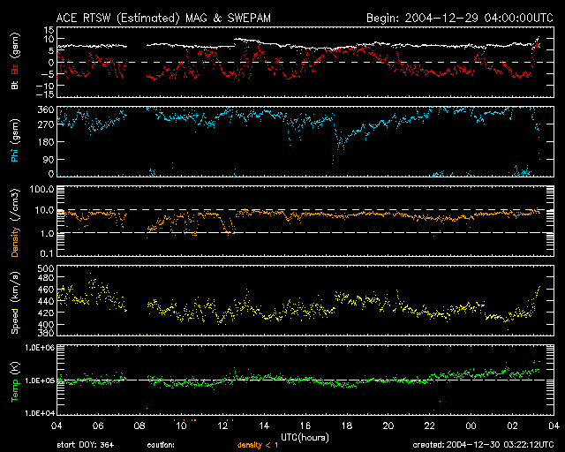The width and height of the screenshot is (565, 452).
Task: Click the UTC(hours) x-axis label
Action: click(x=305, y=438)
